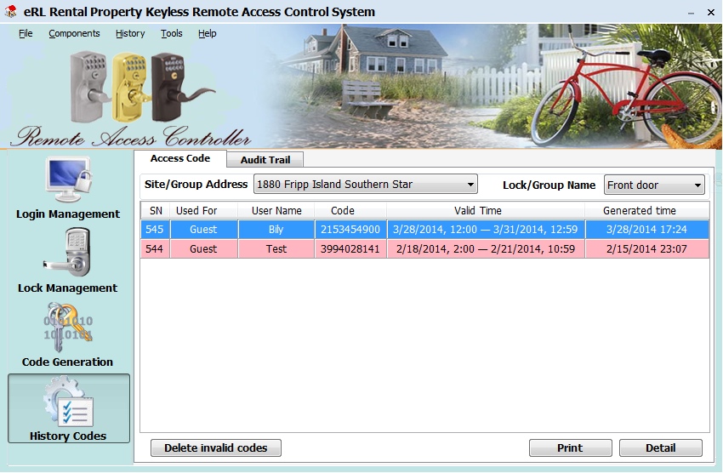Select user name cell Test
This screenshot has height=473, width=723.
tap(276, 249)
